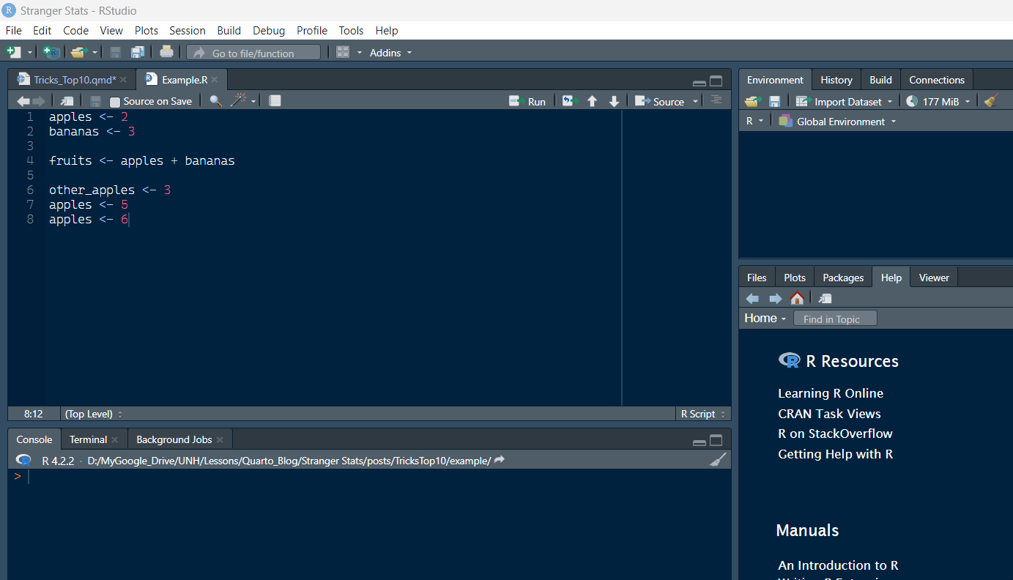Open the Build tab
This screenshot has height=580, width=1013.
880,80
